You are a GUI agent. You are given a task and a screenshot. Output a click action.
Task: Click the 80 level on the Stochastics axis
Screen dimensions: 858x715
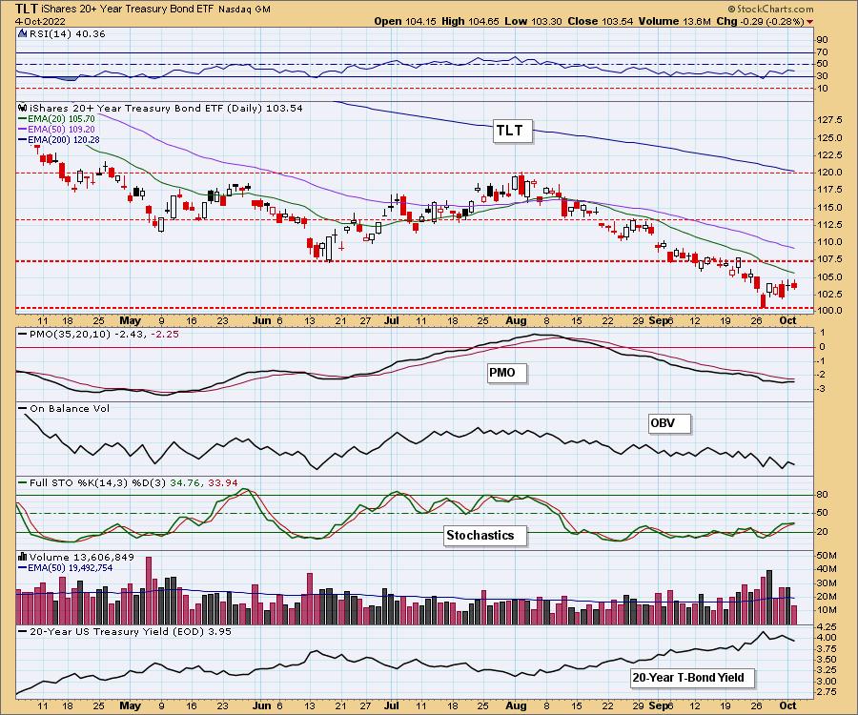coord(823,495)
